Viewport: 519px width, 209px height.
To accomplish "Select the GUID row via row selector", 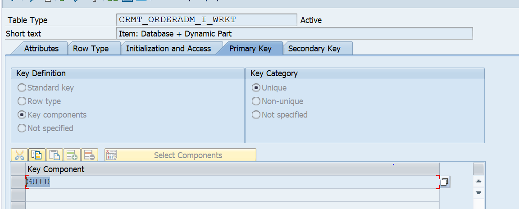I will point(18,182).
